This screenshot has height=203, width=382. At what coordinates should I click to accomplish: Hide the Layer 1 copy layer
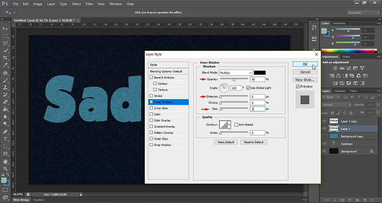click(324, 121)
